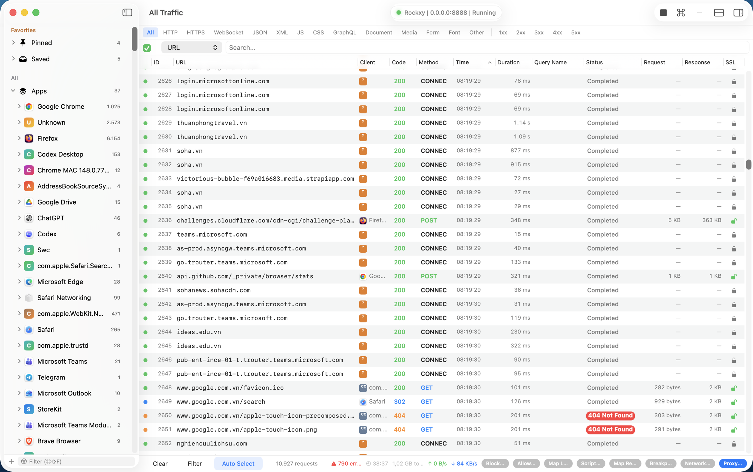Click the Brave Browser lion icon
Screen dimensions: 753x472
tap(29, 441)
